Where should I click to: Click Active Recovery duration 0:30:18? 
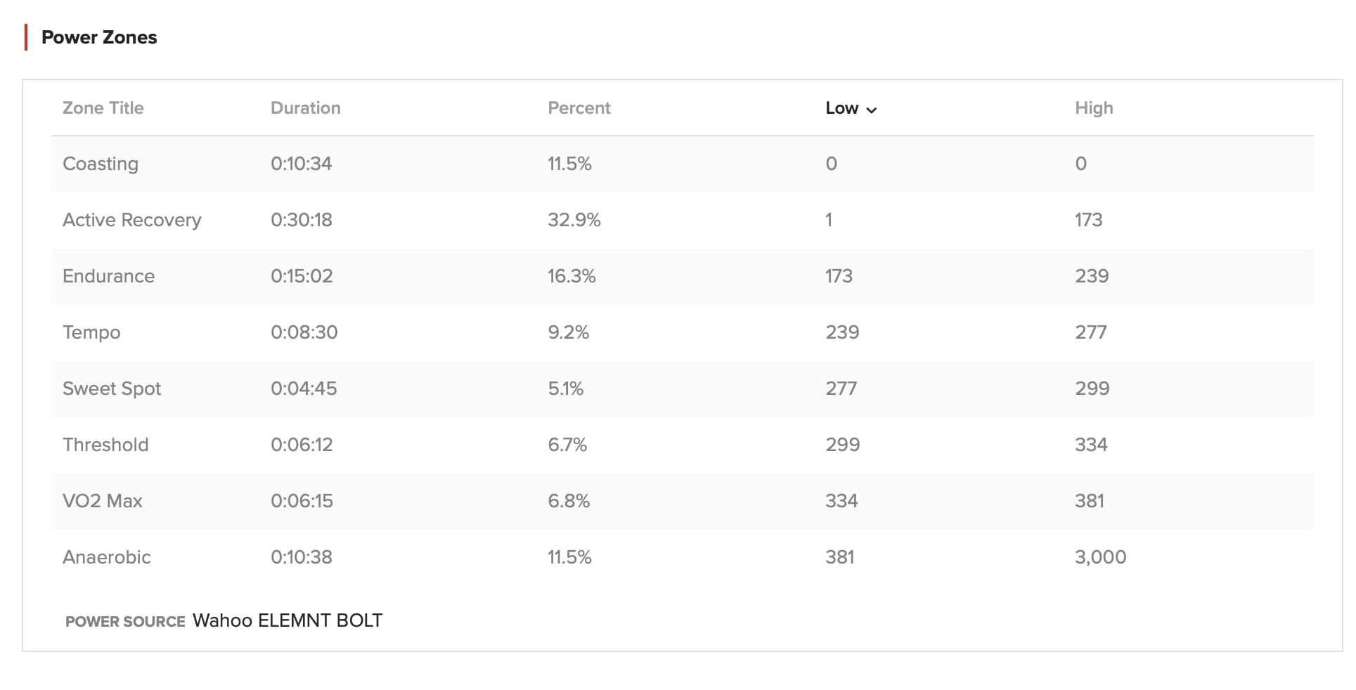coord(301,220)
